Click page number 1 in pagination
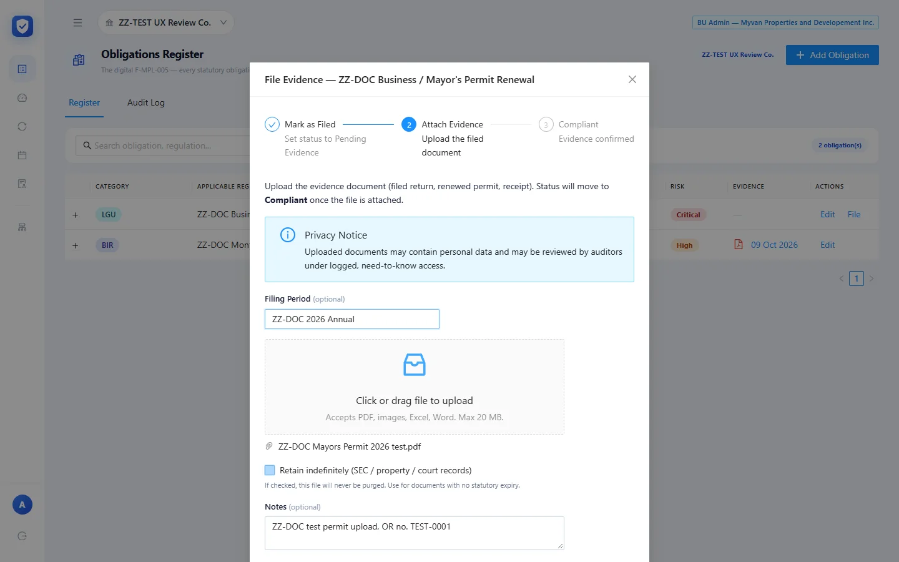 point(857,279)
